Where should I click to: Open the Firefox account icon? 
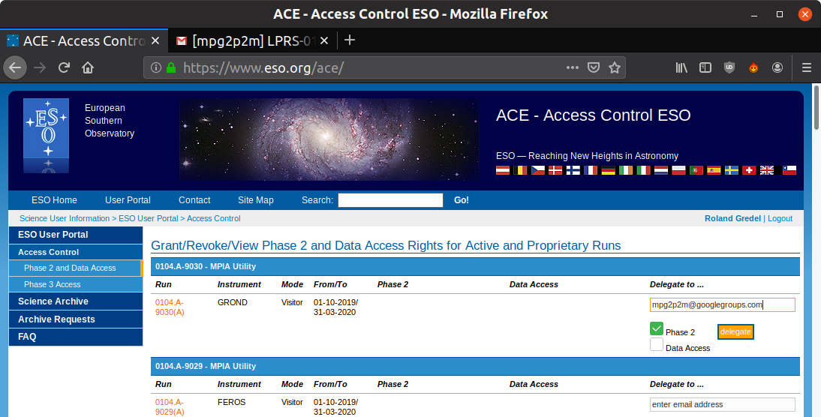(x=777, y=67)
